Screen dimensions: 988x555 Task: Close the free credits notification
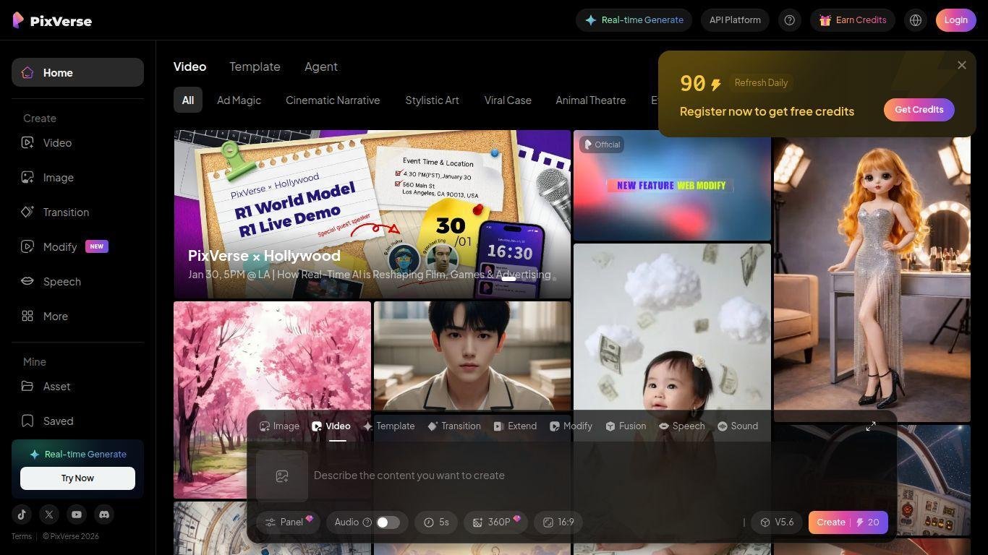[x=961, y=65]
